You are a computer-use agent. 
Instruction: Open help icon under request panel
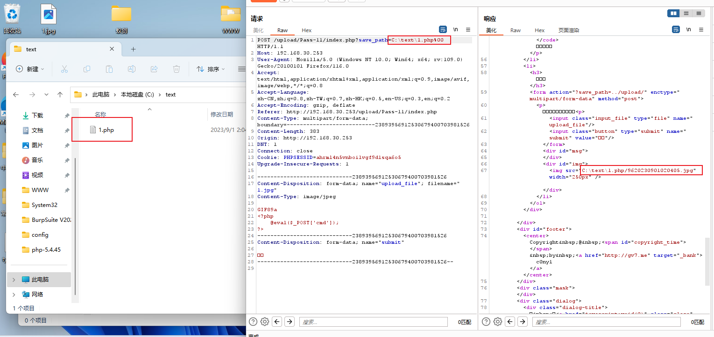coord(253,322)
